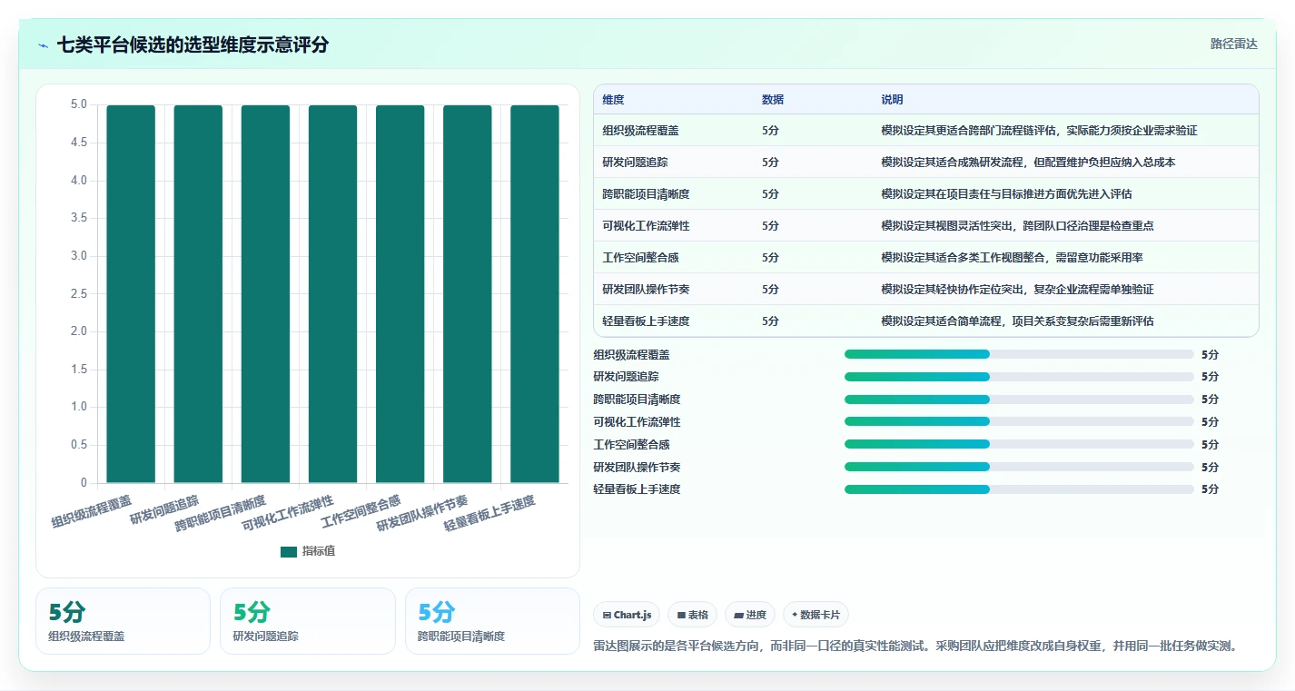
Task: Click the description about 配置维护负担
Action: [1028, 163]
